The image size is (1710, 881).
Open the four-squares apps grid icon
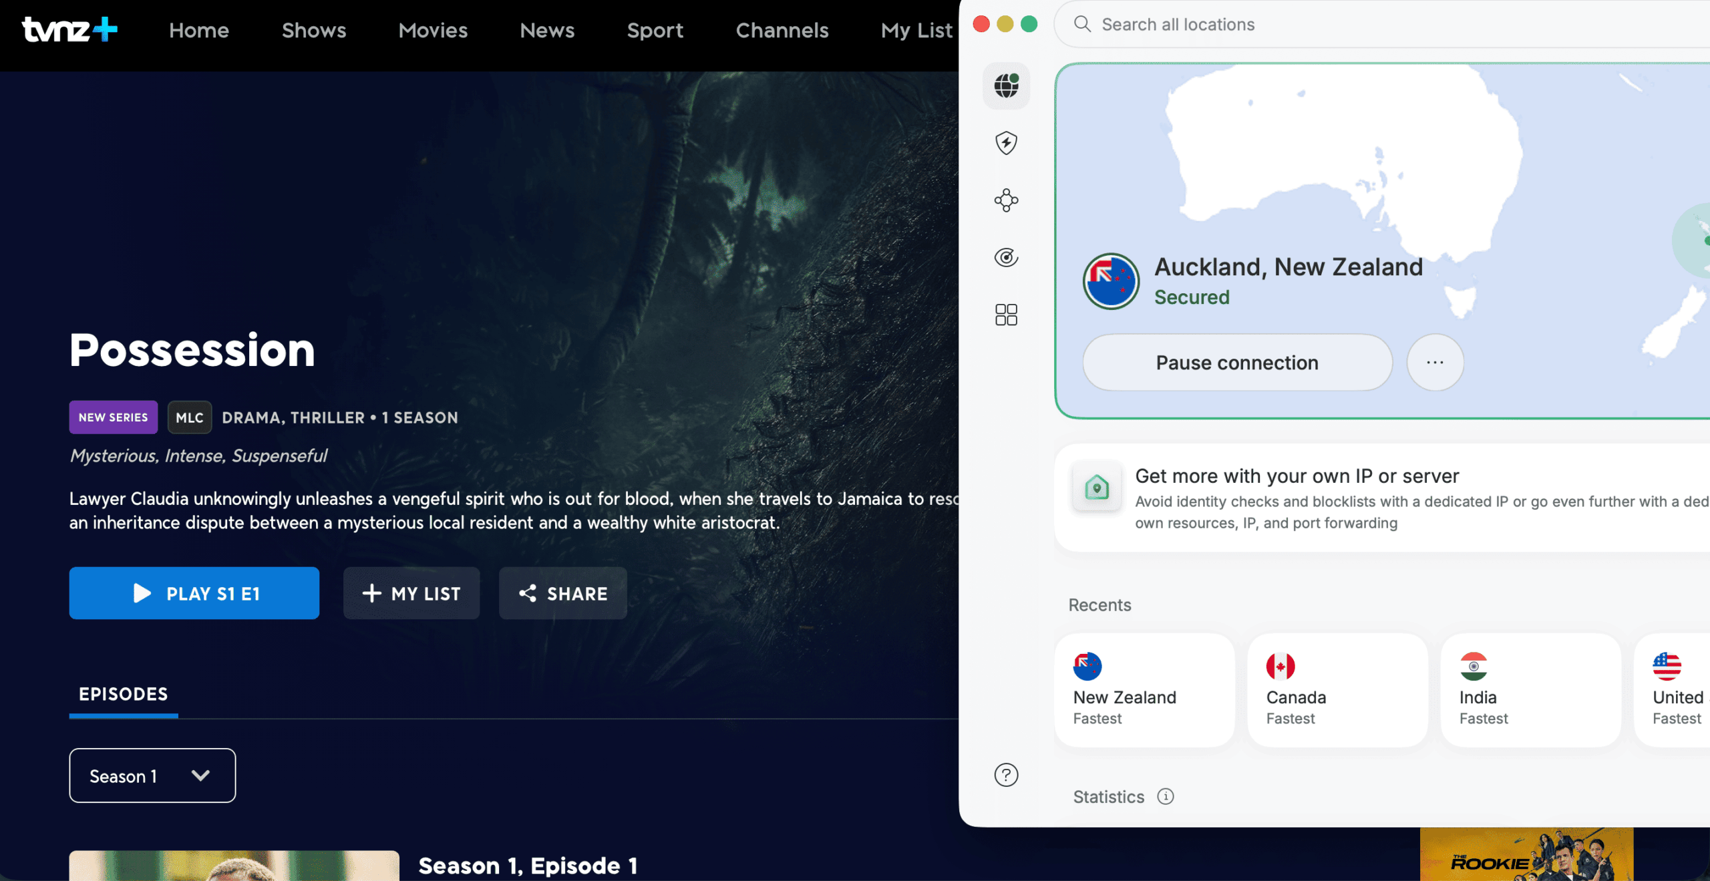click(1006, 315)
